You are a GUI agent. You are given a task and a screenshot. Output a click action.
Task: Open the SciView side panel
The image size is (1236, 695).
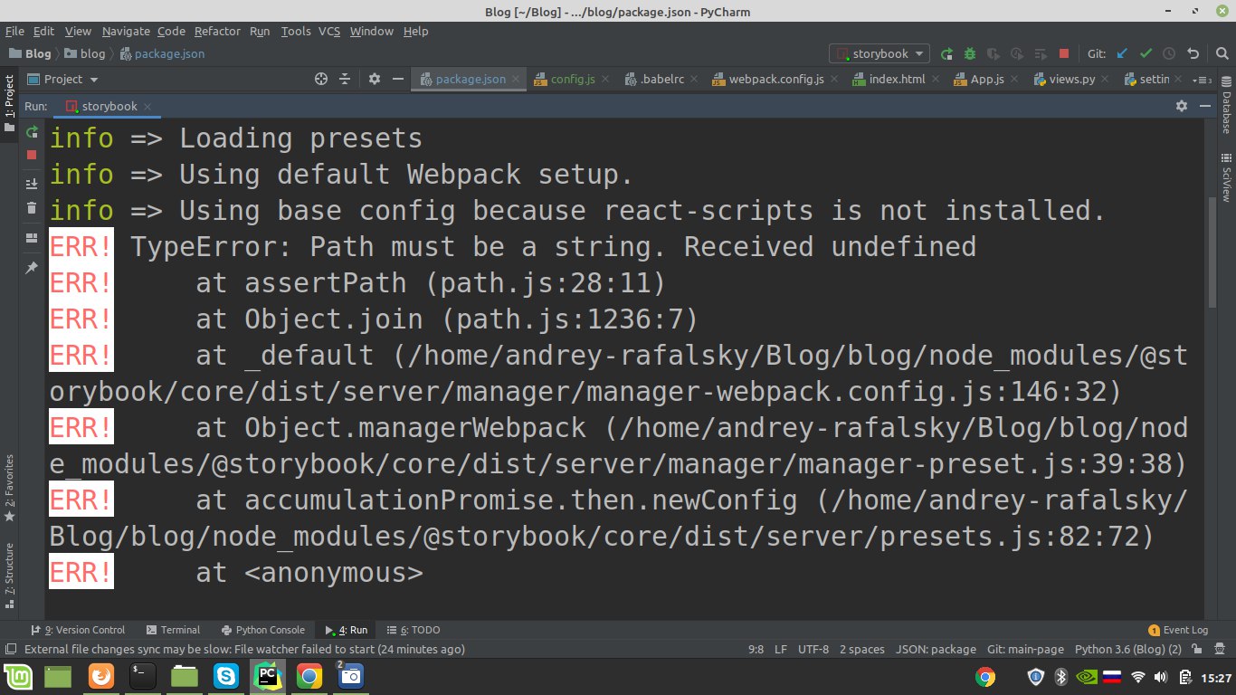[x=1226, y=179]
